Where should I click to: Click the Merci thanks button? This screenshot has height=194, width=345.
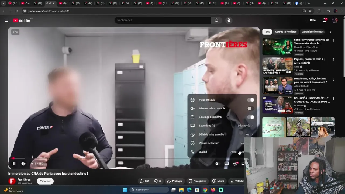(218, 181)
